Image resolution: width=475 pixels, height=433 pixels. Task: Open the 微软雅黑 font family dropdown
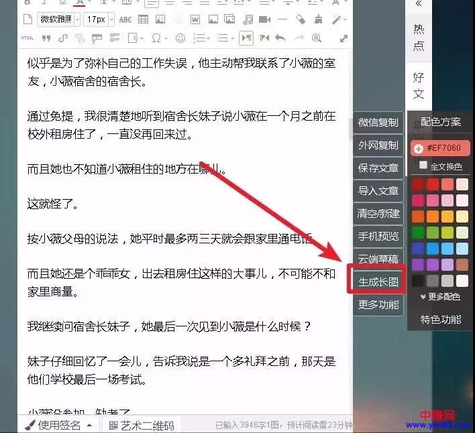(x=58, y=19)
